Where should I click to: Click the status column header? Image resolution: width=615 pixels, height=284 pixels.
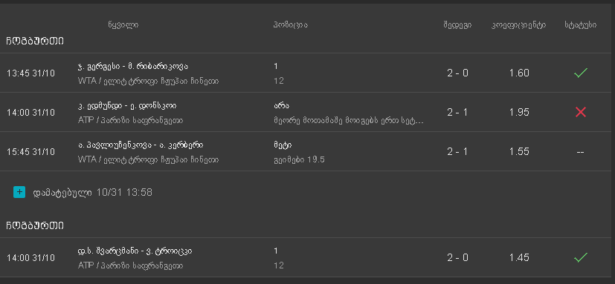[581, 25]
